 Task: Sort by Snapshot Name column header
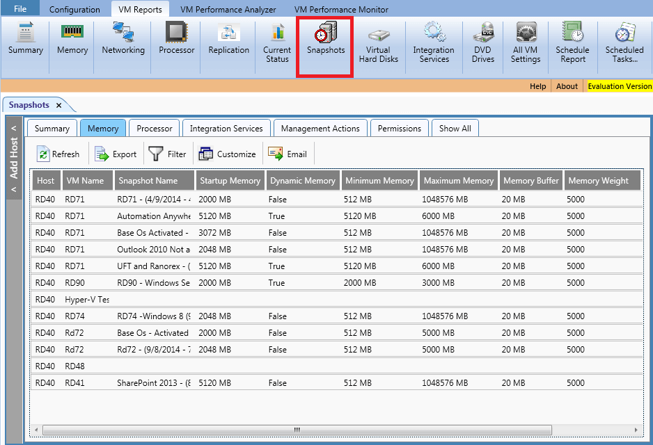click(x=154, y=181)
